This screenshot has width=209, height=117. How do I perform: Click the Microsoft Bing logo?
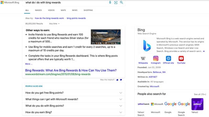10,2
